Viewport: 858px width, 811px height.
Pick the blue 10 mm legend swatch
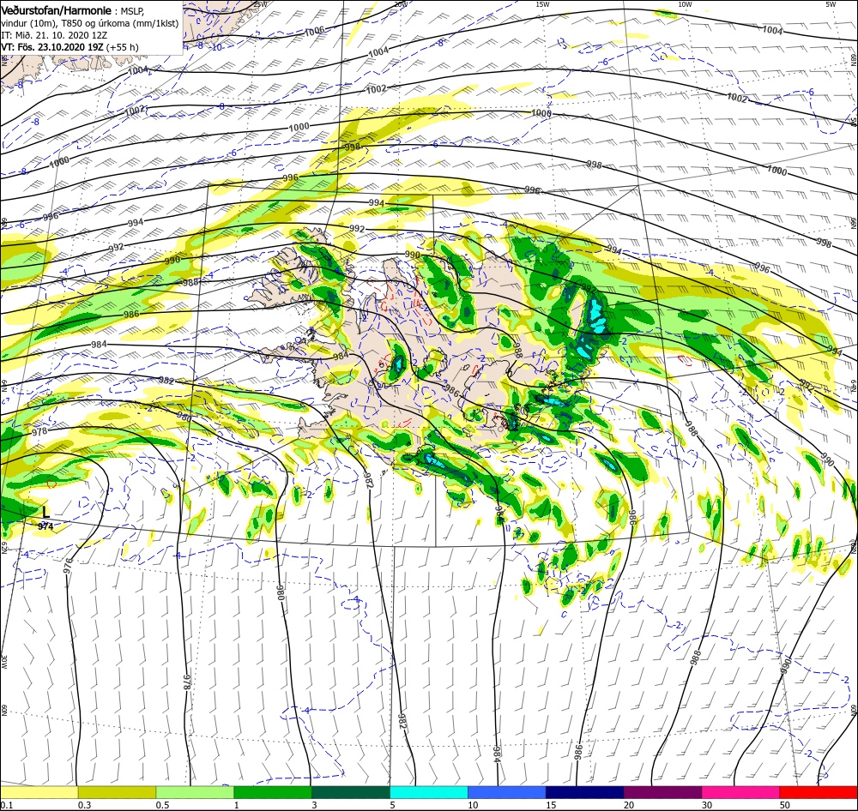(x=507, y=792)
